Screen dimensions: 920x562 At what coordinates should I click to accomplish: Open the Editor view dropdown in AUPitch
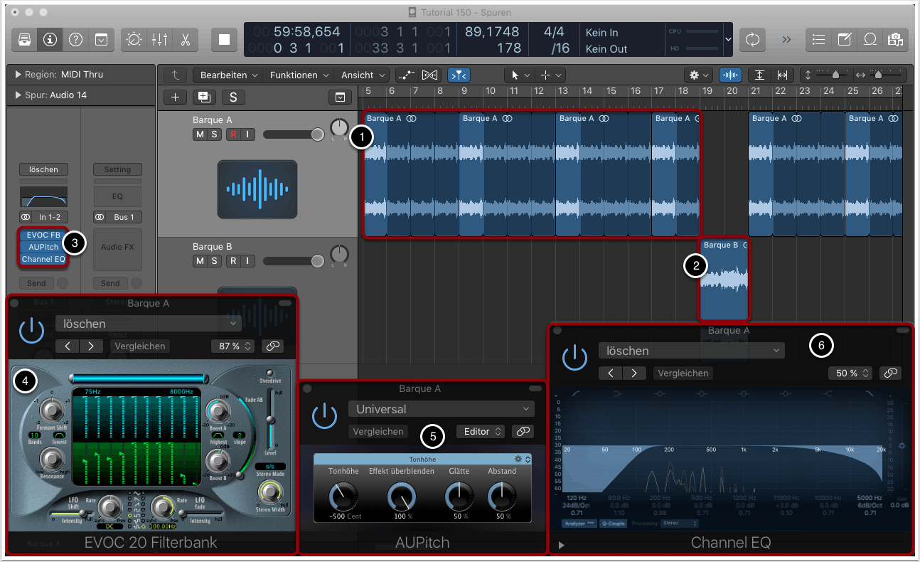[481, 431]
